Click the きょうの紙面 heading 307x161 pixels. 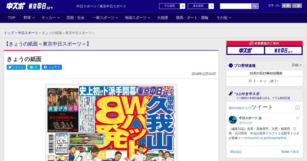[24, 59]
